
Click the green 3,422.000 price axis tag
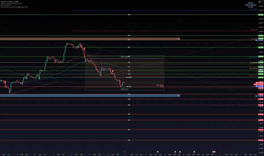click(261, 47)
